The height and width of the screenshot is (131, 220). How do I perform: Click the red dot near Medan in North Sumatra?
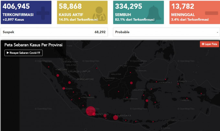point(58,76)
